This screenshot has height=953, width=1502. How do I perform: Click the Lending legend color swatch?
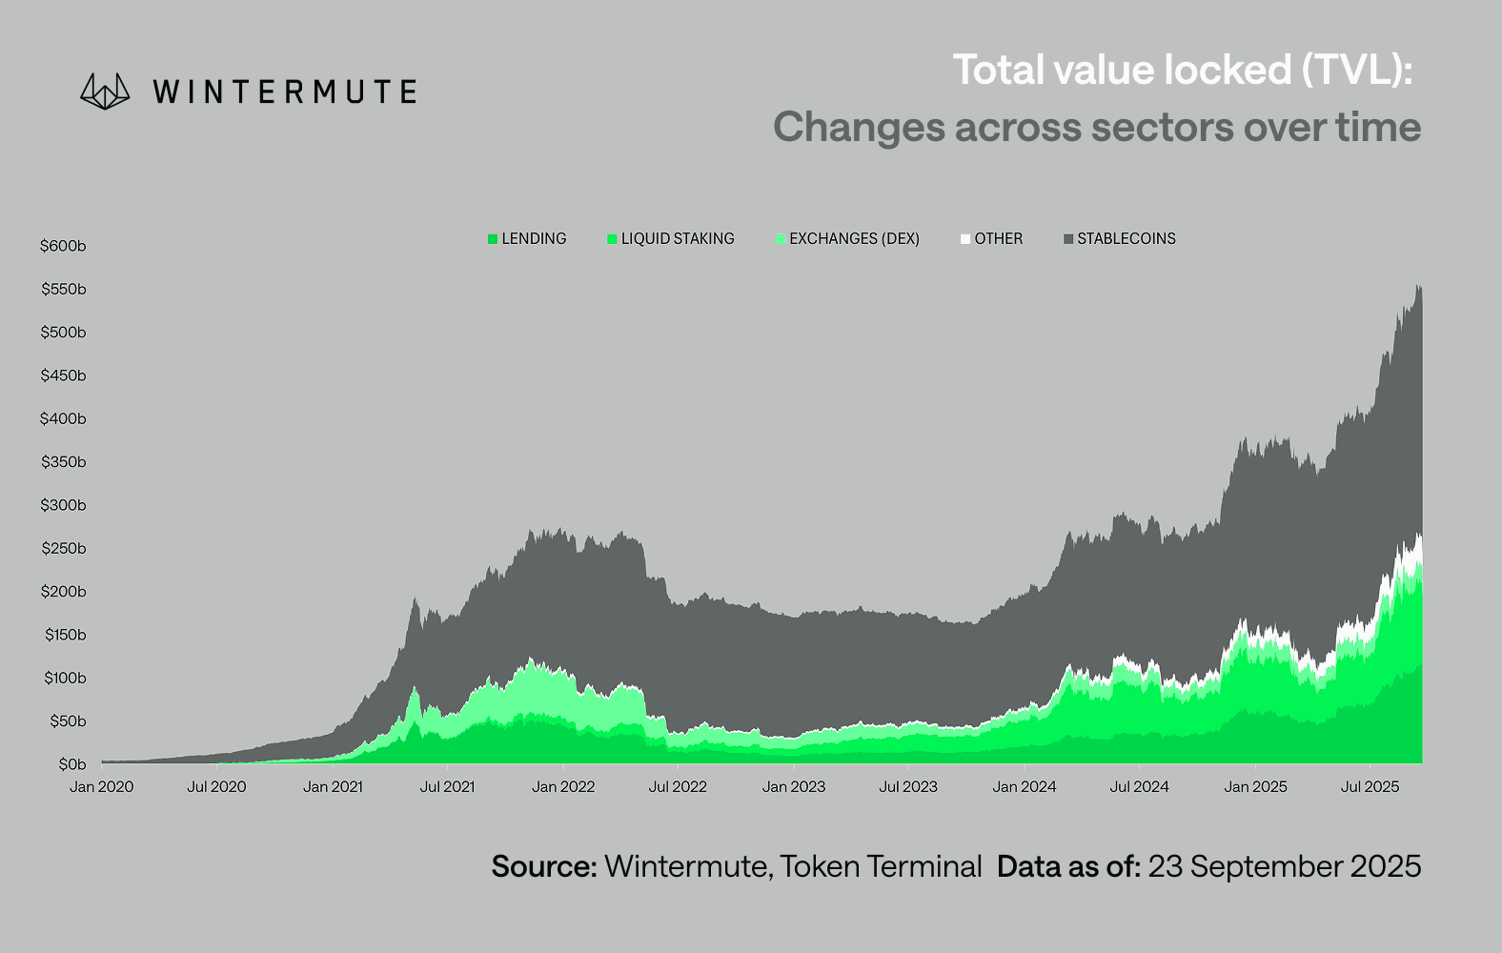pos(493,239)
